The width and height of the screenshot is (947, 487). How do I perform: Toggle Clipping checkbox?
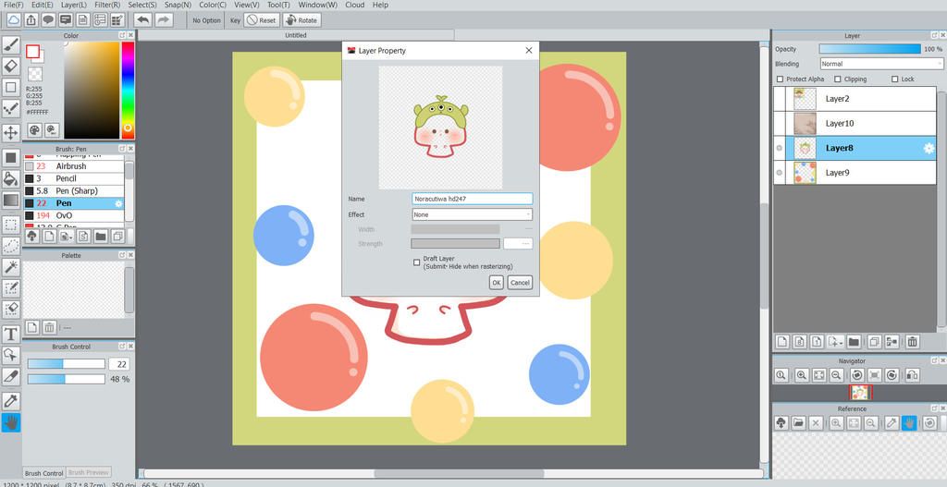click(x=838, y=79)
